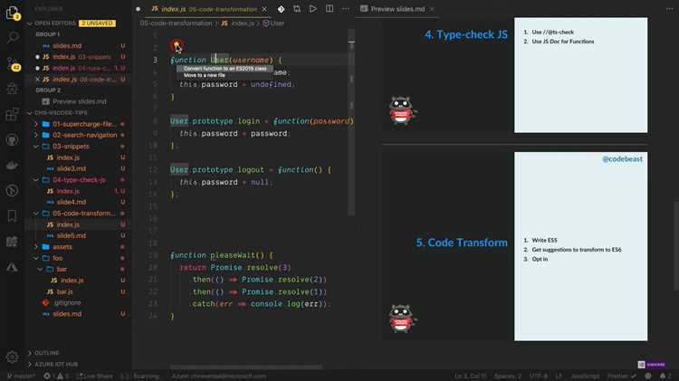679x381 pixels.
Task: Click the split editor icon
Action: coord(330,9)
